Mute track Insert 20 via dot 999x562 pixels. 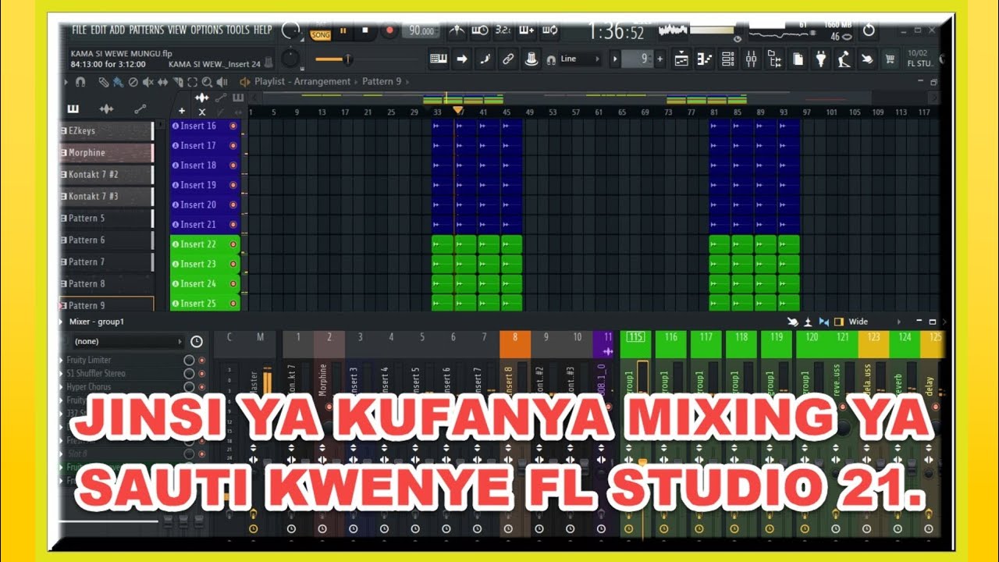(x=233, y=205)
